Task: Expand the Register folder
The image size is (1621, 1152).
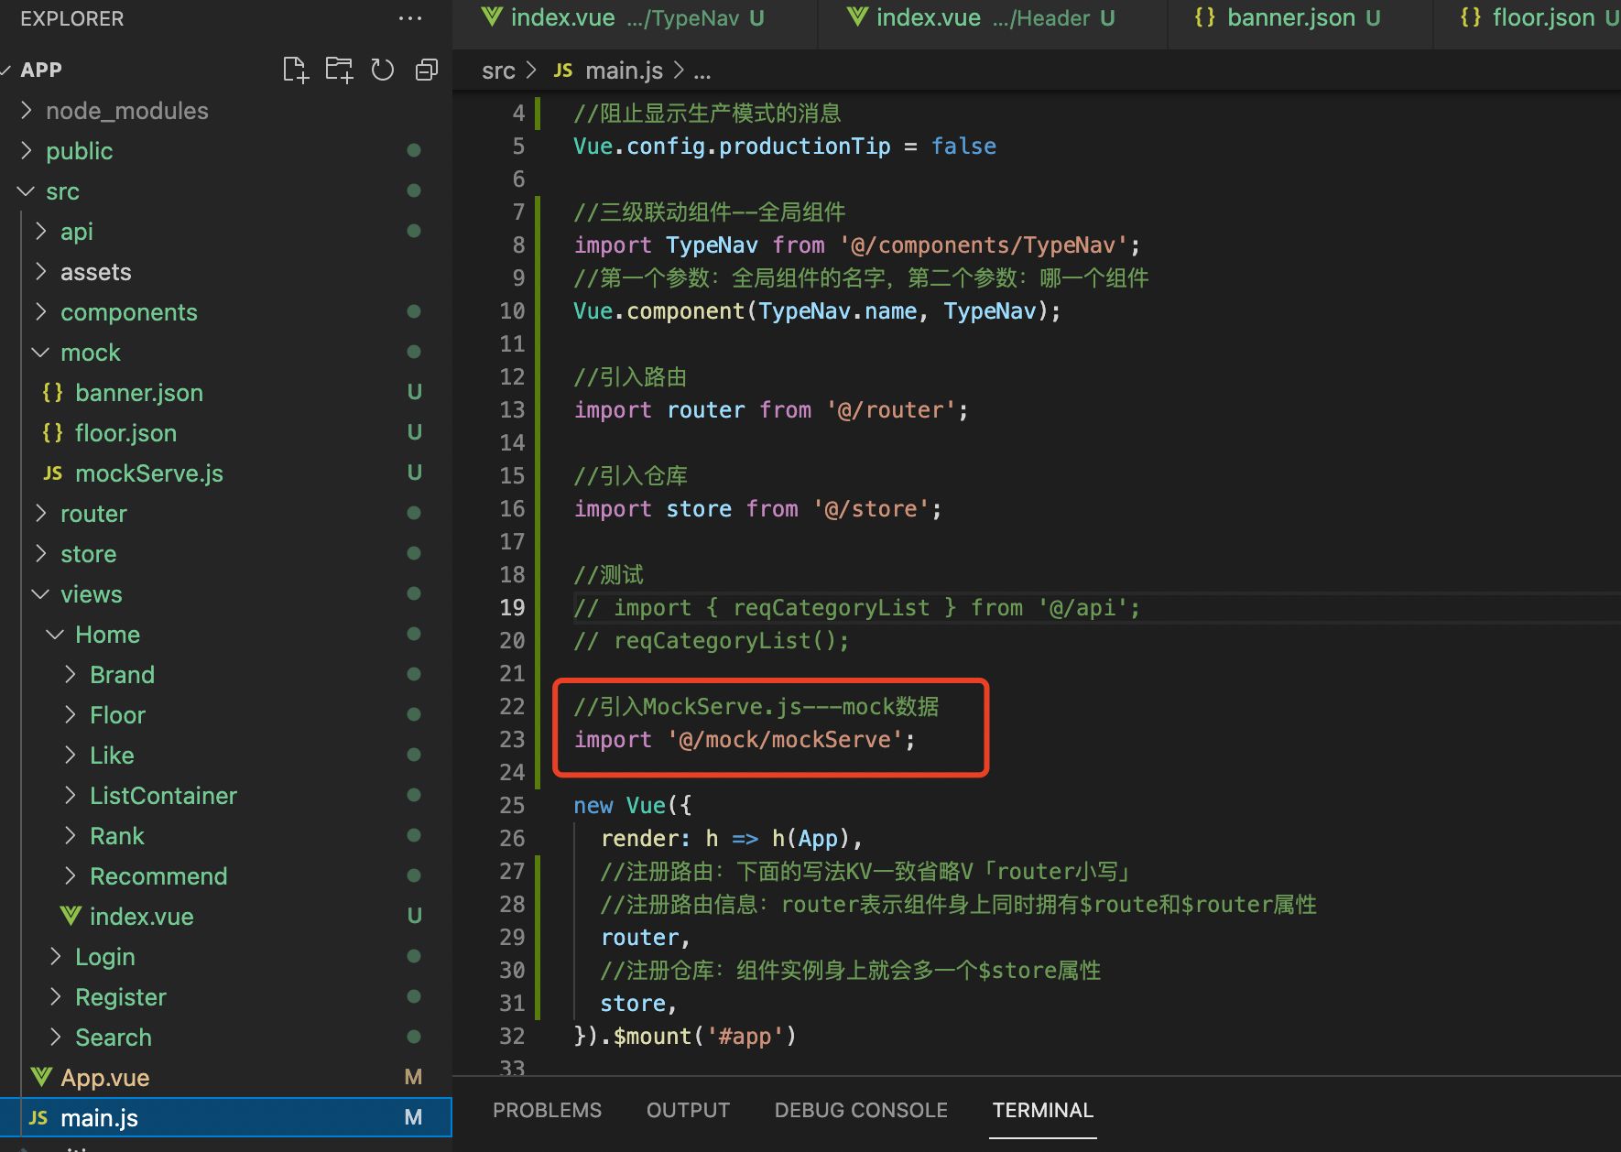Action: point(55,997)
